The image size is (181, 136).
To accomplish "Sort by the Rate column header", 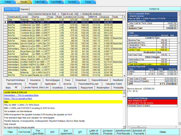I will point(60,17).
